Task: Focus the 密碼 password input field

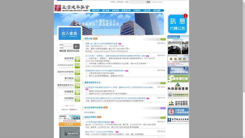Action: coord(68,48)
